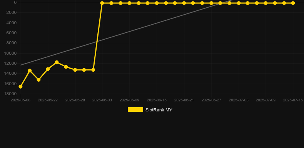Select the data point above 2025-06-27
This screenshot has height=148, width=304.
pyautogui.click(x=211, y=3)
